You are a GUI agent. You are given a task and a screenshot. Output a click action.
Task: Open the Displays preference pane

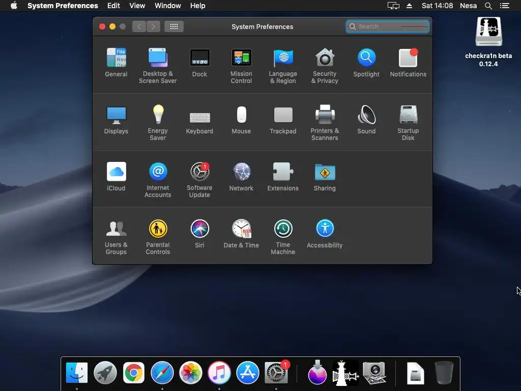coord(116,120)
